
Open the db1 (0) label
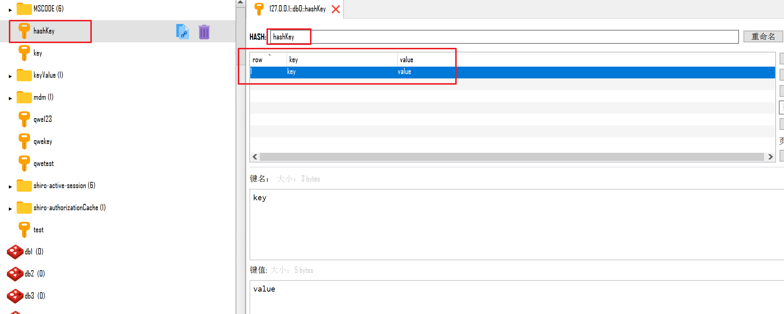pyautogui.click(x=34, y=252)
